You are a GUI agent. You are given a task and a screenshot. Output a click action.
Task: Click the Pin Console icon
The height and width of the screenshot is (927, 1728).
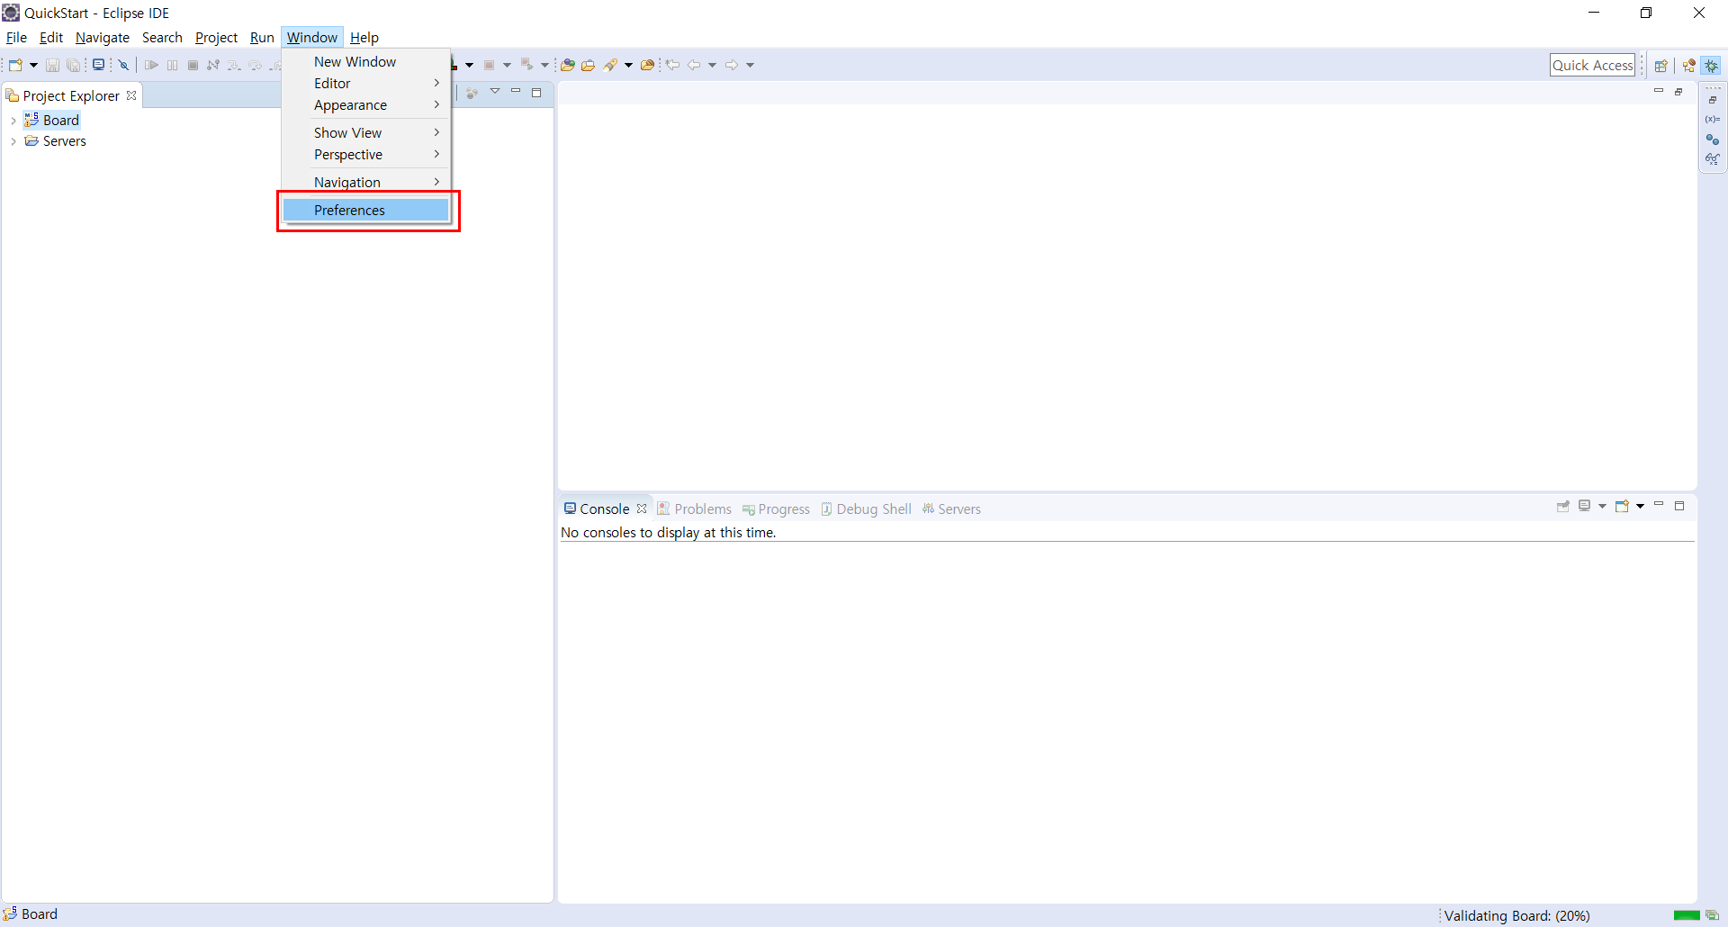click(1563, 507)
